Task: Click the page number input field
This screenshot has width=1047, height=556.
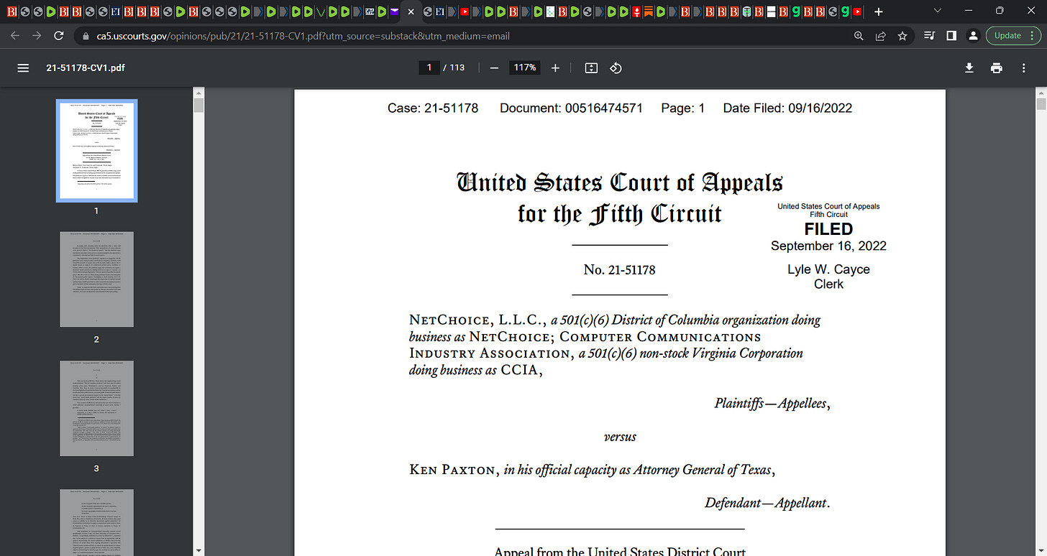Action: pos(429,68)
